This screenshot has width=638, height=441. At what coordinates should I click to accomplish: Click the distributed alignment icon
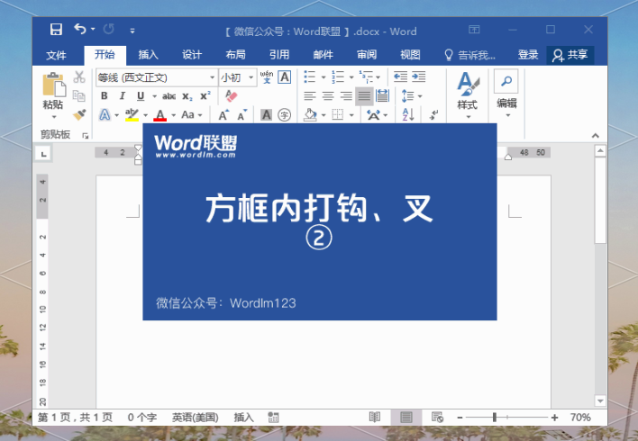382,96
